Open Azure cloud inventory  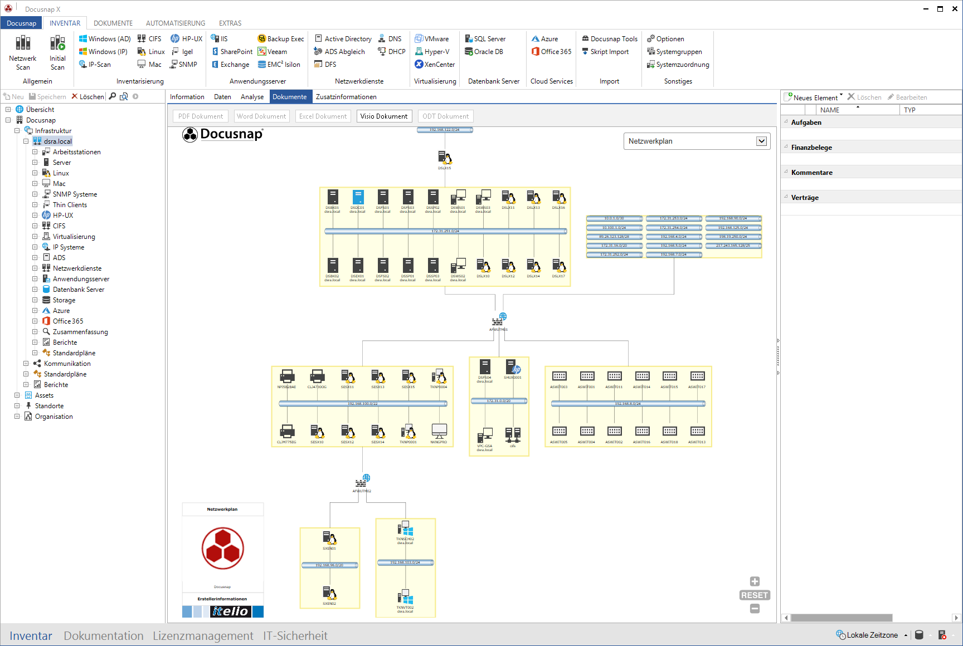(x=544, y=38)
